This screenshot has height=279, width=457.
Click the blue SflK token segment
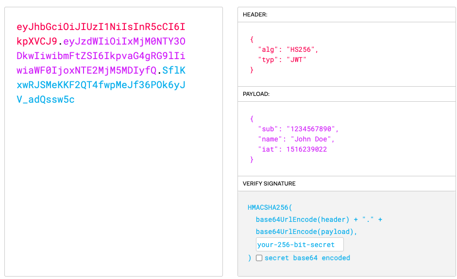[x=174, y=70]
